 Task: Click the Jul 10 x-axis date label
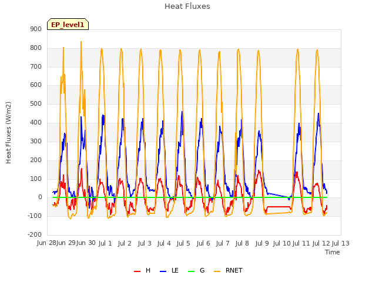tap(282, 243)
